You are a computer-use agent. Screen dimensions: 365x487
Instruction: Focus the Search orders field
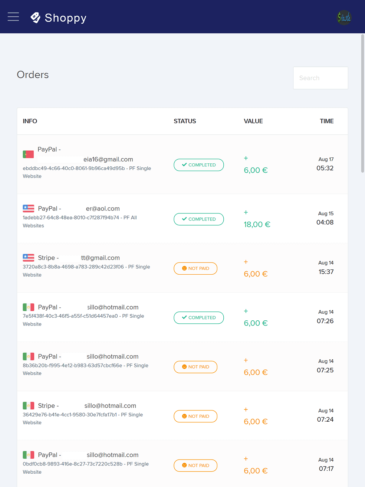click(320, 78)
